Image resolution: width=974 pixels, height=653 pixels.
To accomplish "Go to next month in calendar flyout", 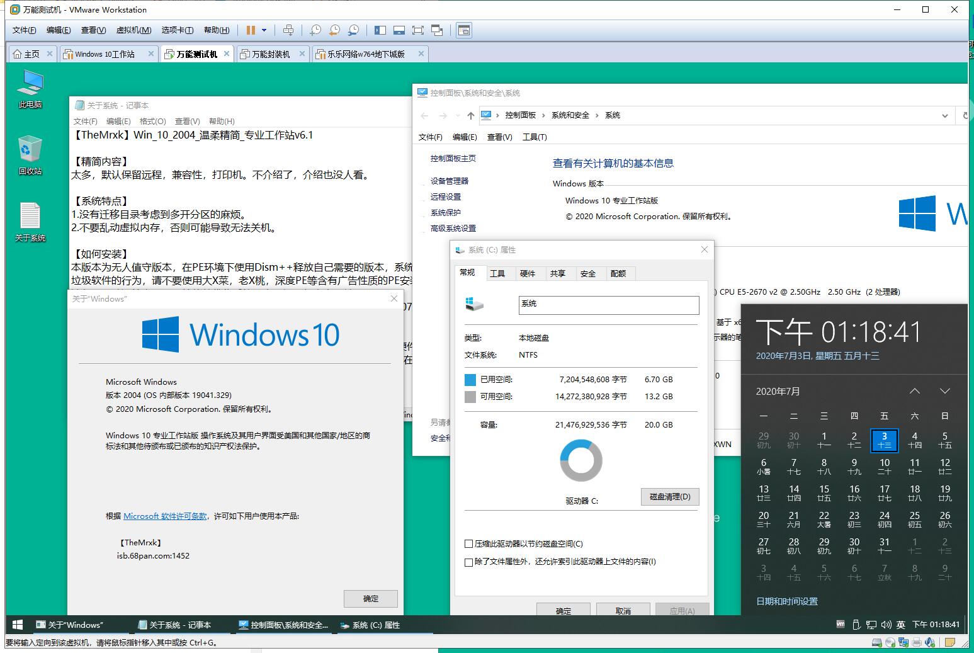I will point(945,392).
